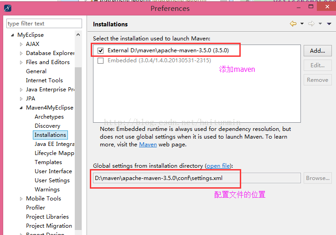Open Java EE Integration preferences
This screenshot has width=336, height=235.
tap(54, 144)
